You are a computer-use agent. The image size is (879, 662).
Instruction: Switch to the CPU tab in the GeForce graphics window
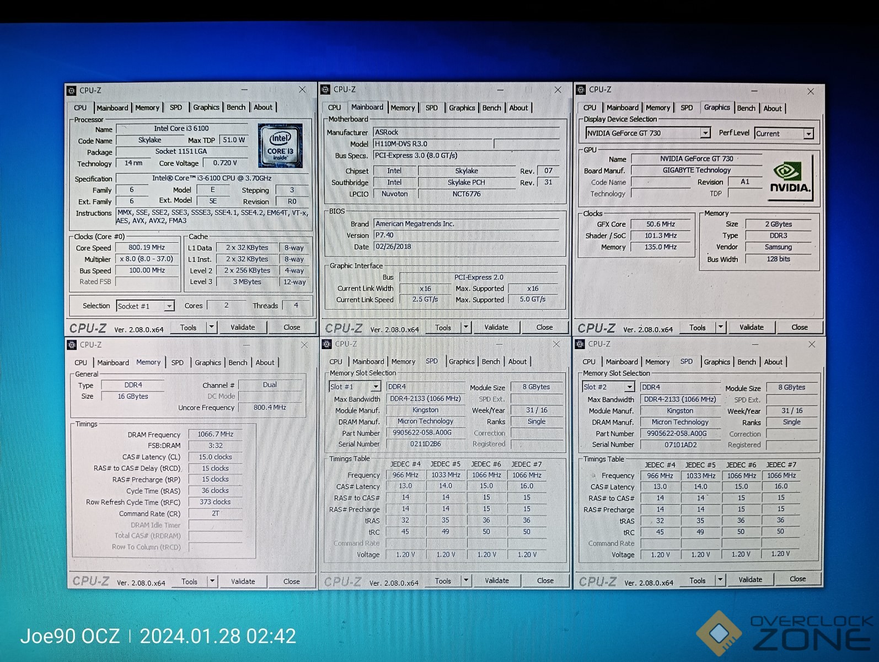click(x=589, y=108)
